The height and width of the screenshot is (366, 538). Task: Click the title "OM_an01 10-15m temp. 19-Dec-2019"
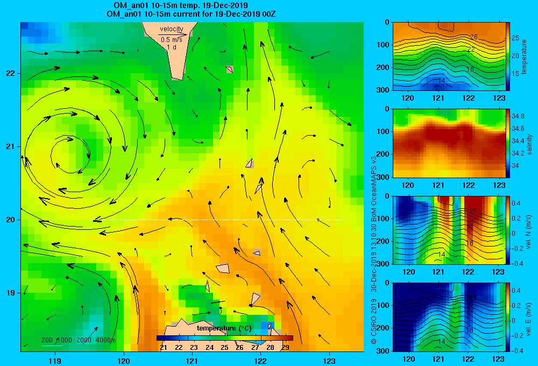point(180,5)
